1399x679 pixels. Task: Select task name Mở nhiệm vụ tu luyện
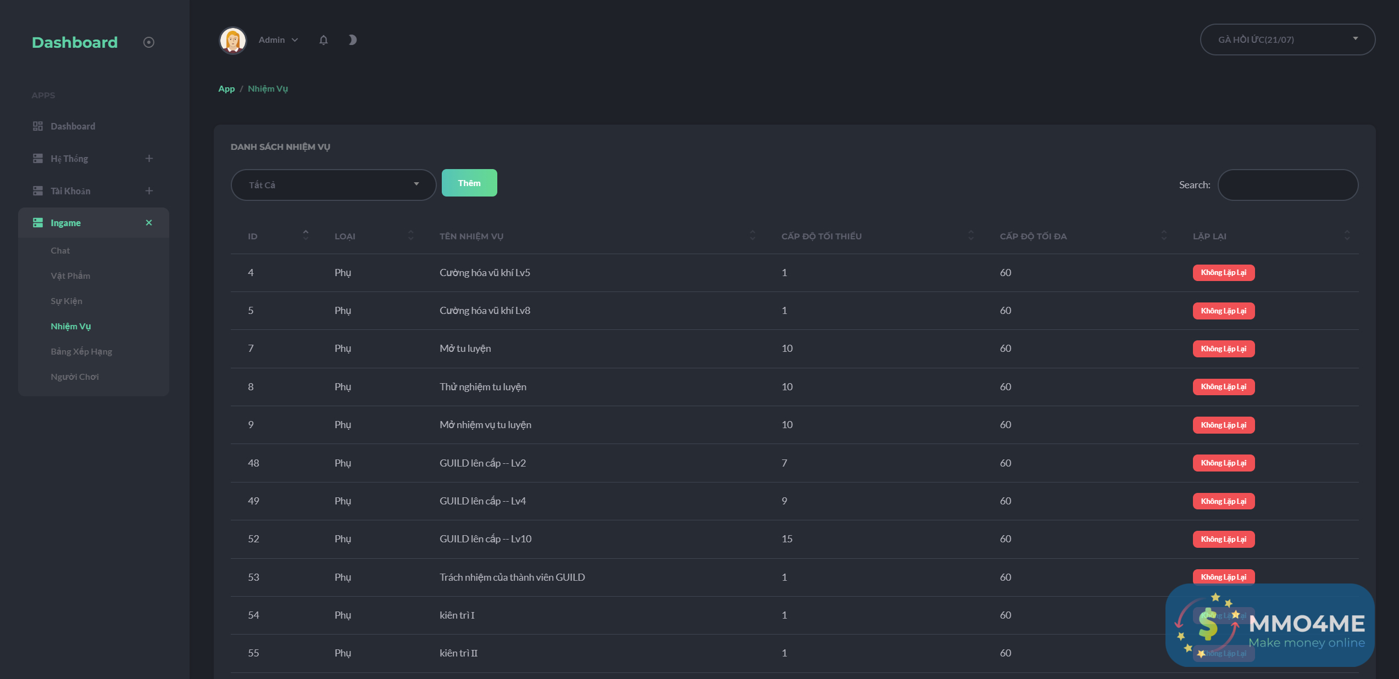tap(485, 425)
